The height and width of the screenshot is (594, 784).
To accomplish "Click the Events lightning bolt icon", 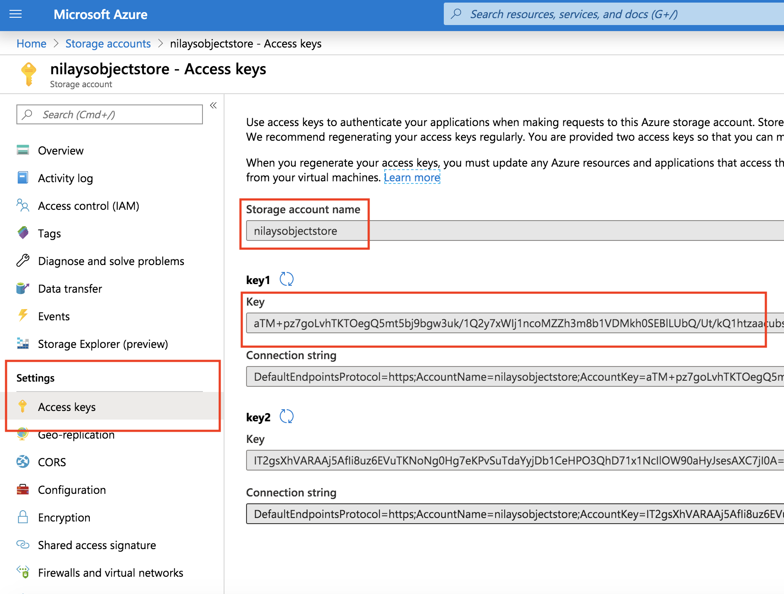I will [23, 316].
